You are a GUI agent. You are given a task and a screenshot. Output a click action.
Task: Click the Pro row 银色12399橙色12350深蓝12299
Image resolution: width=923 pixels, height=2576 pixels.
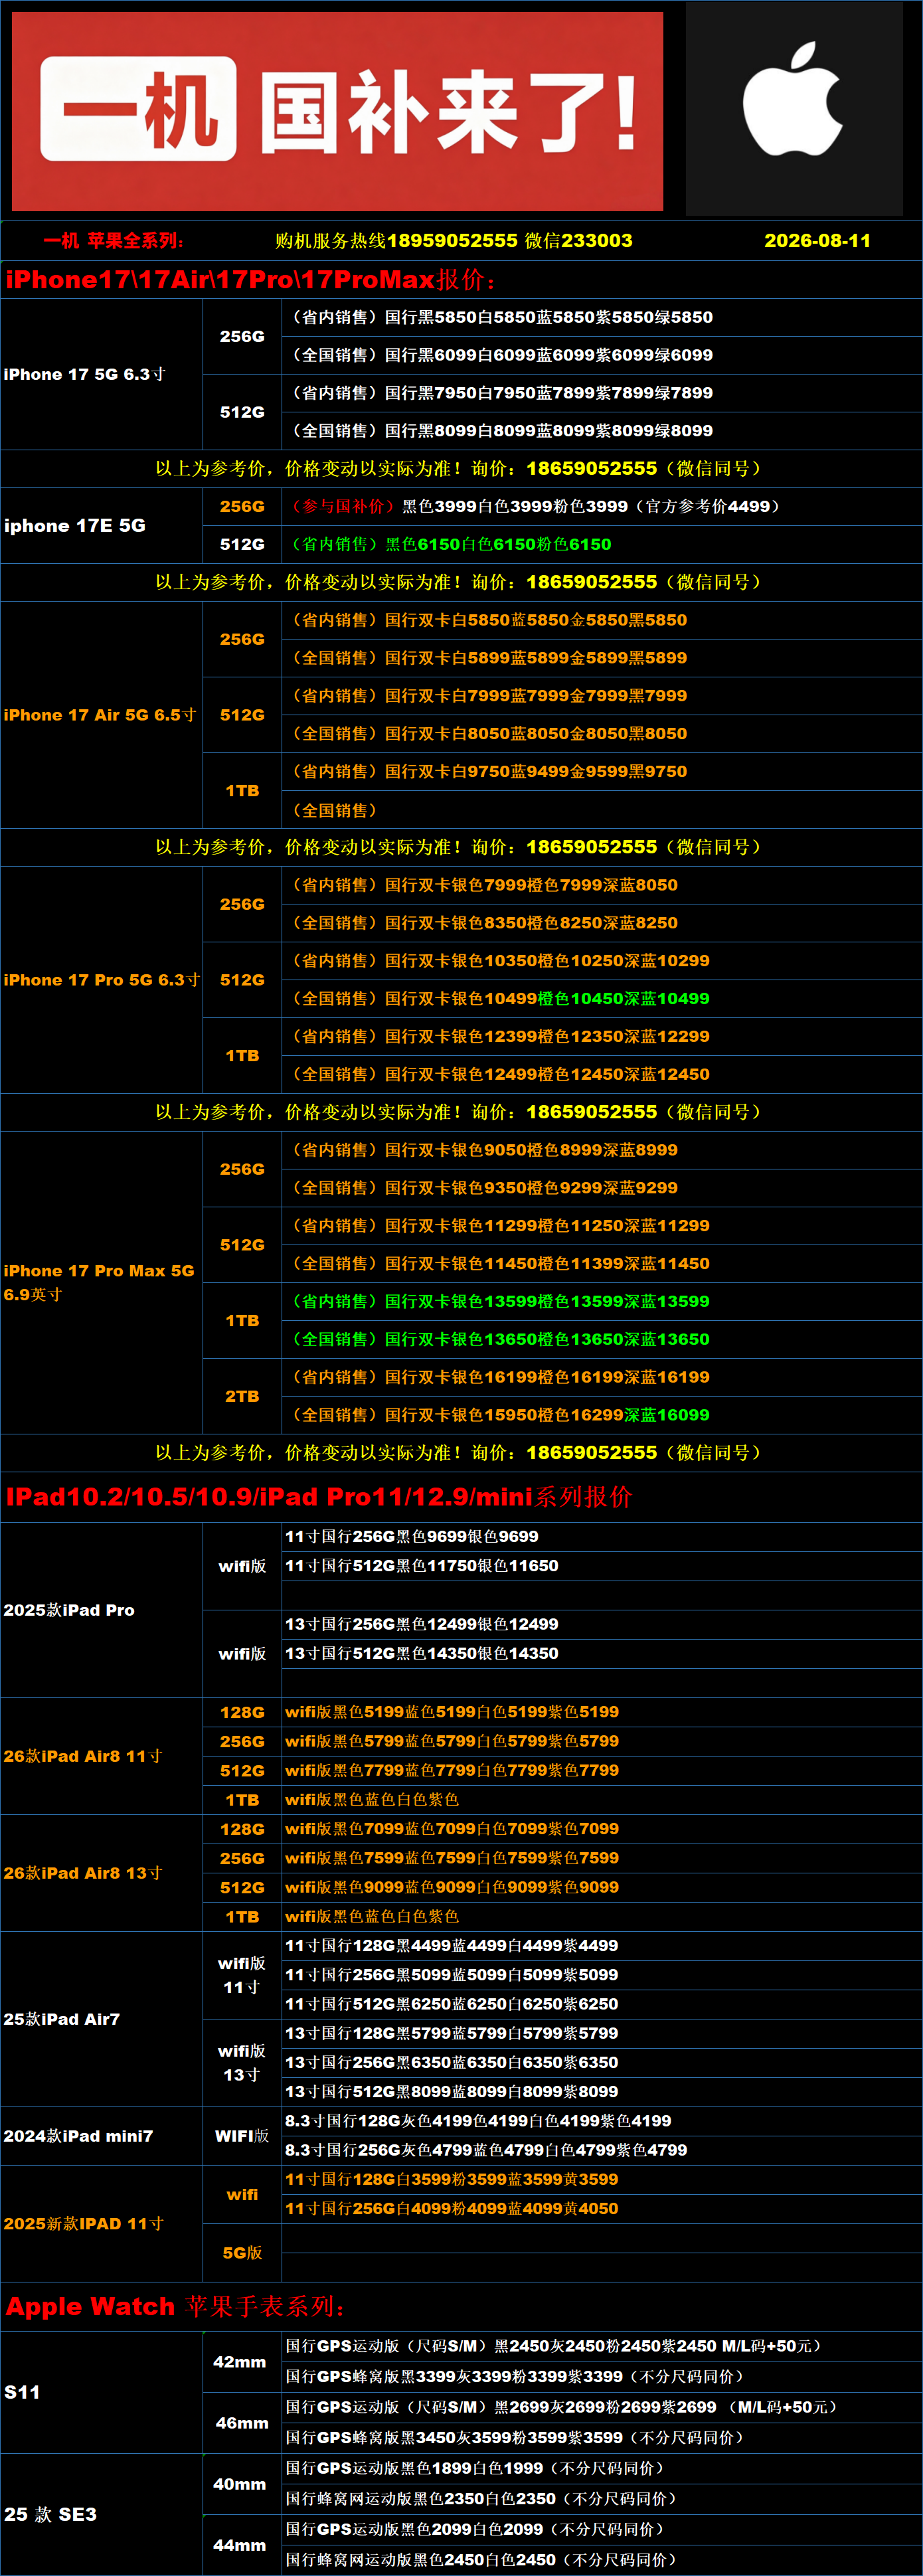pyautogui.click(x=602, y=1037)
